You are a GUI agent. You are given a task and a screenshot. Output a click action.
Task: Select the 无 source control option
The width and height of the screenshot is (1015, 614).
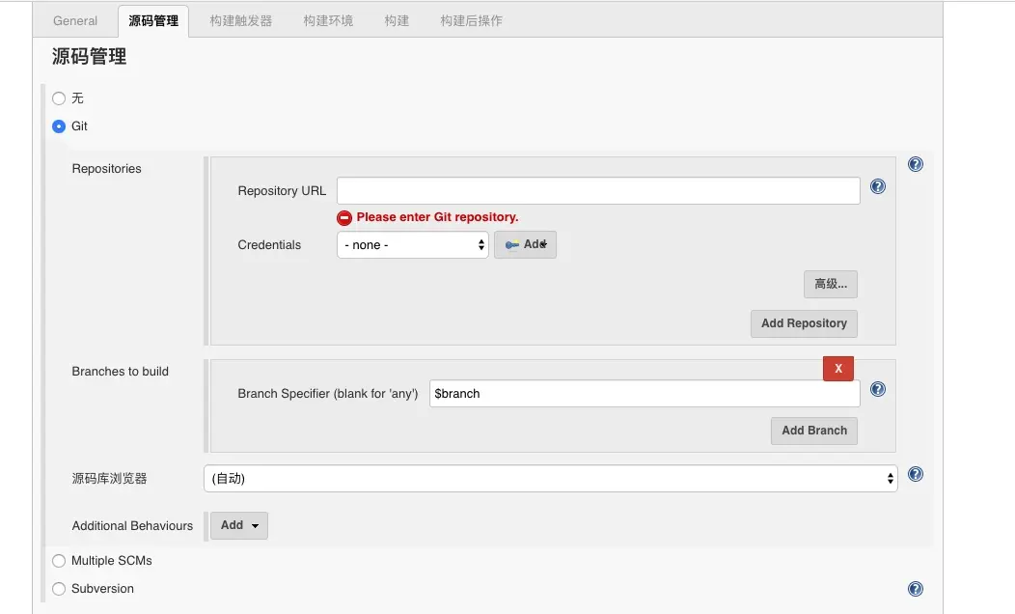pos(59,98)
